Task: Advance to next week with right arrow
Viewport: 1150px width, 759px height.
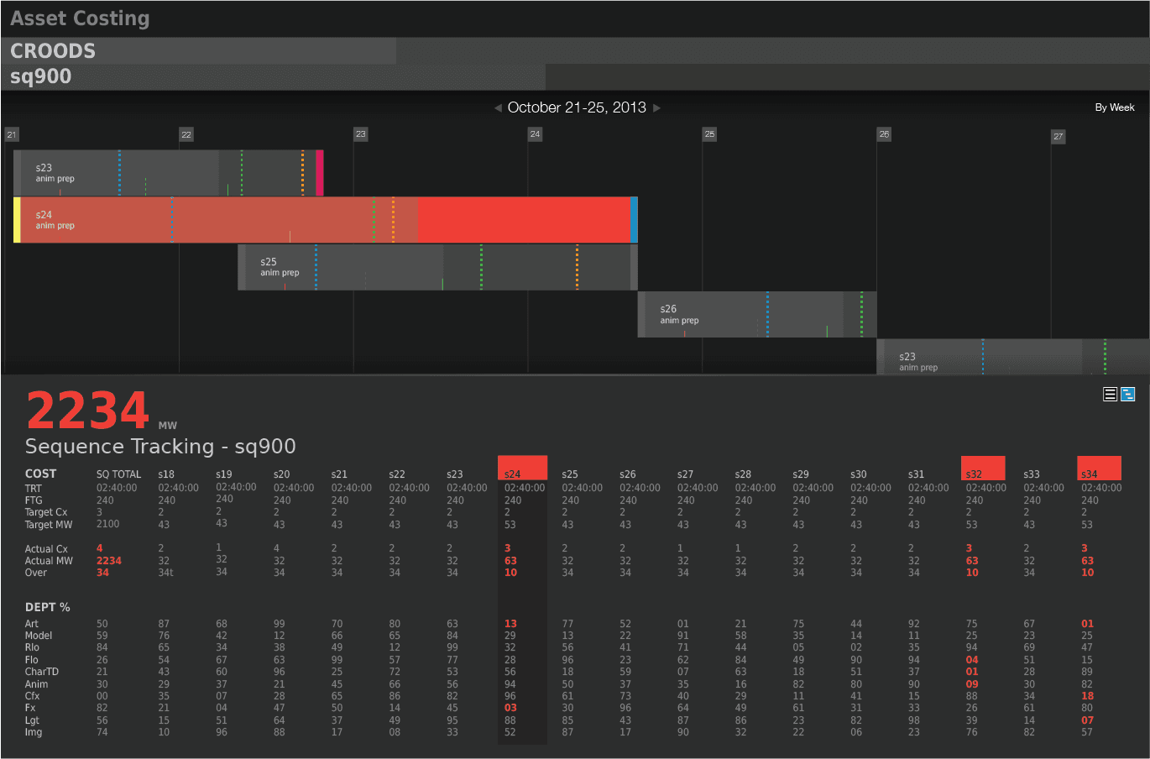Action: (656, 107)
